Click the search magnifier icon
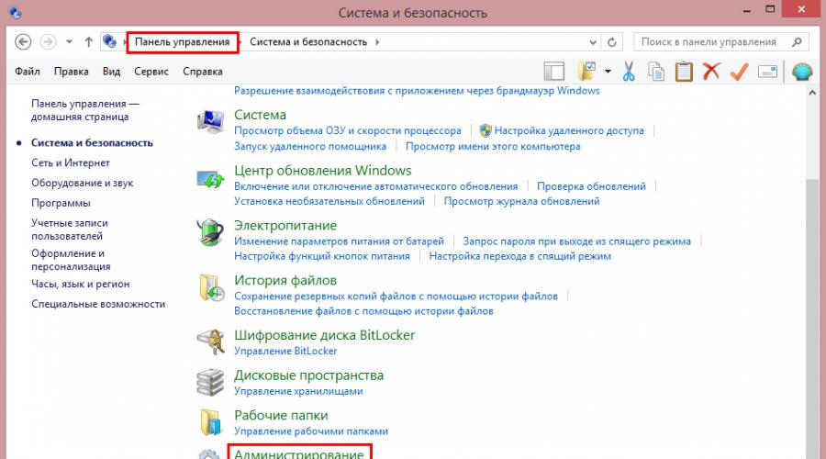Viewport: 826px width, 459px height. click(797, 41)
